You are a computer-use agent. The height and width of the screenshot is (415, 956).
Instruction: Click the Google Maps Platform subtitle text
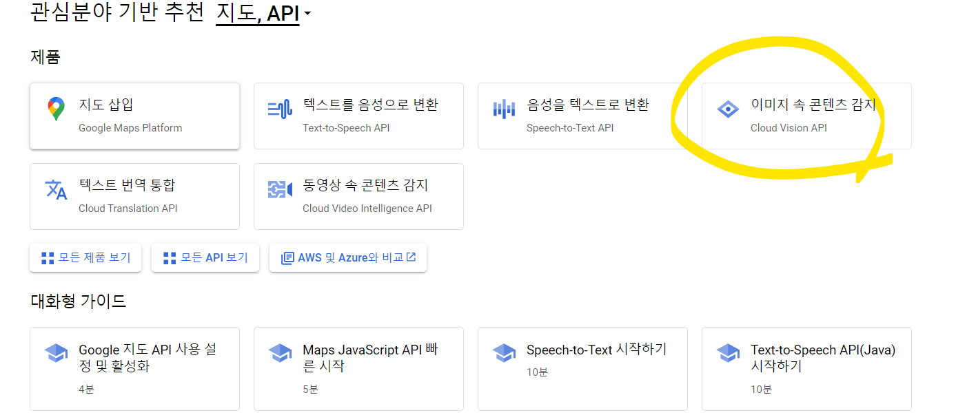coord(130,128)
